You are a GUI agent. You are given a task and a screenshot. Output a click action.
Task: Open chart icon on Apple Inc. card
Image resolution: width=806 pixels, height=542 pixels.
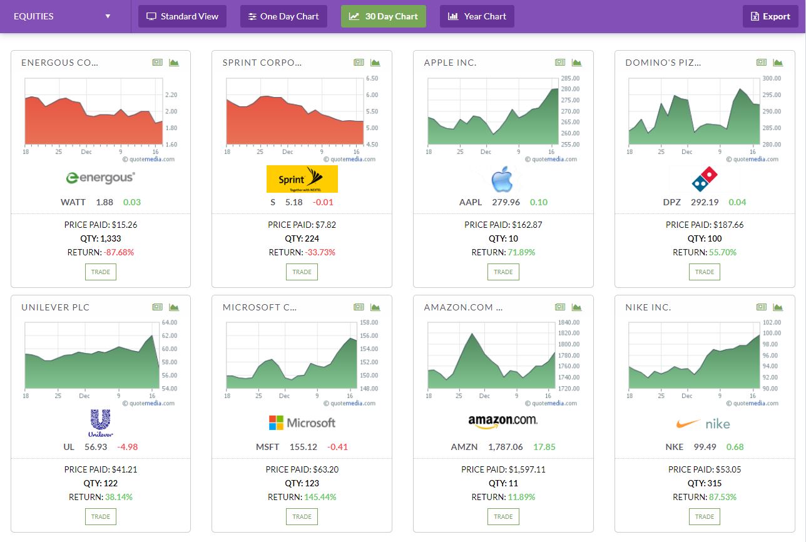coord(577,63)
